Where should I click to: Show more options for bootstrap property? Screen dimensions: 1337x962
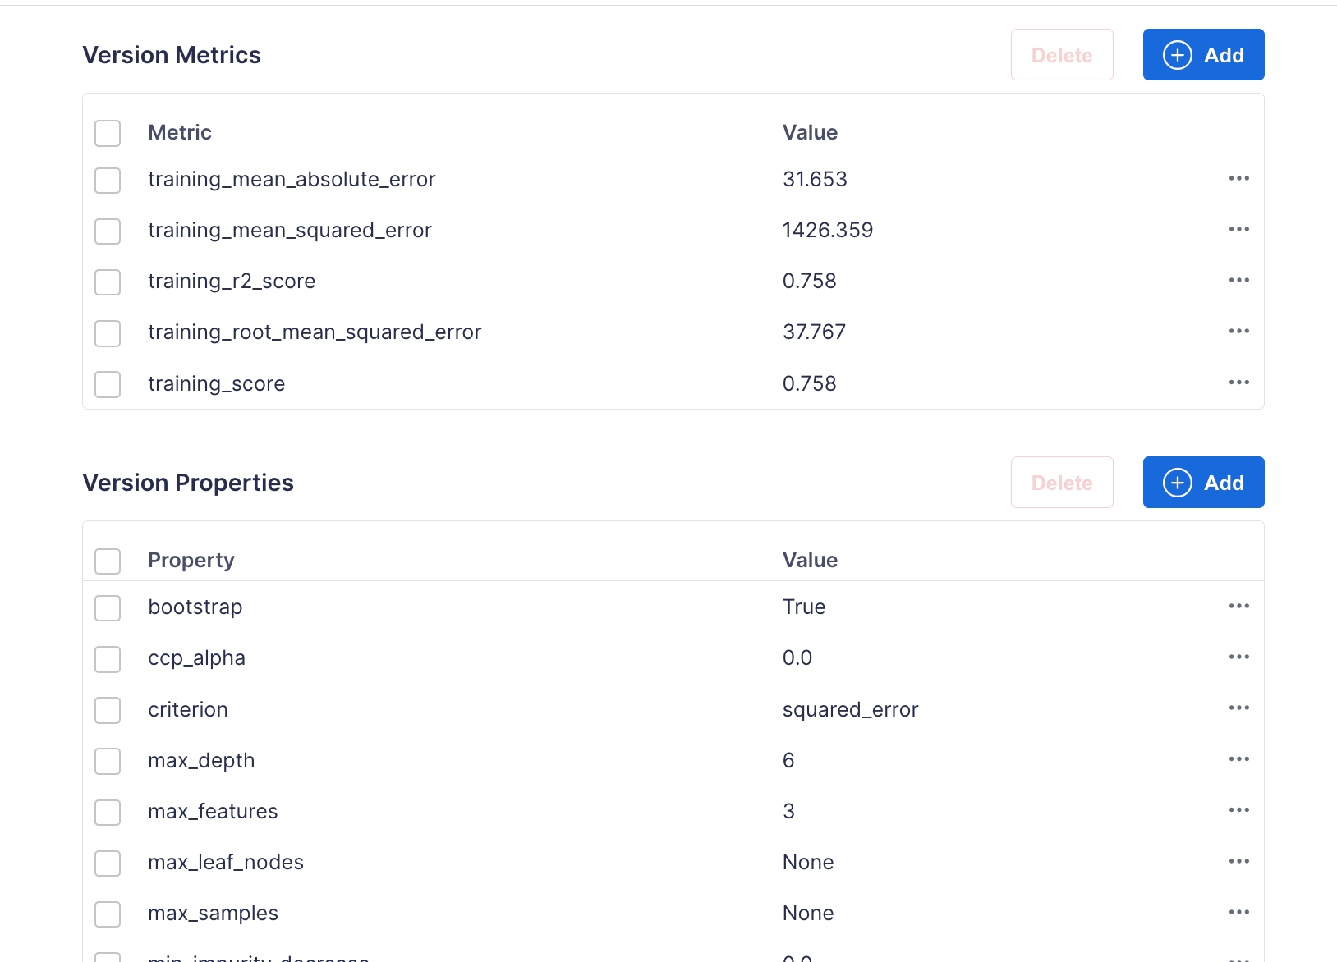tap(1238, 607)
